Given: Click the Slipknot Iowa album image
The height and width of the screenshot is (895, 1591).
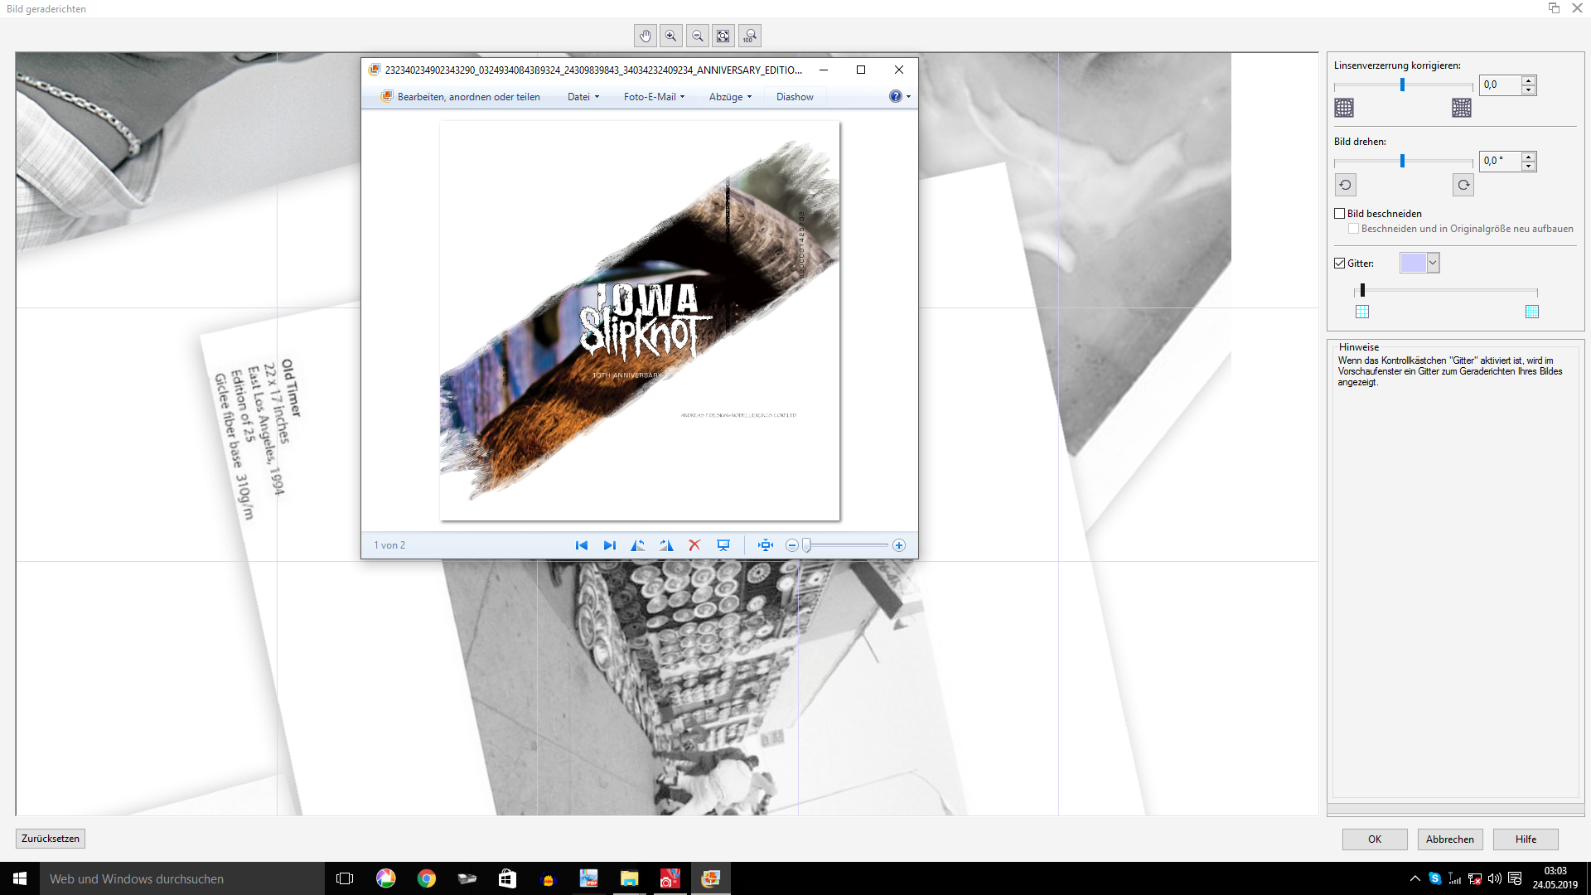Looking at the screenshot, I should click(x=640, y=321).
